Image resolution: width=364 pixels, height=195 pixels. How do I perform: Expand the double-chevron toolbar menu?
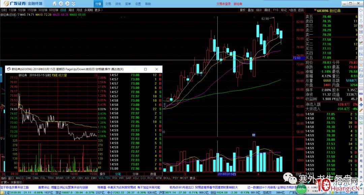(73, 3)
